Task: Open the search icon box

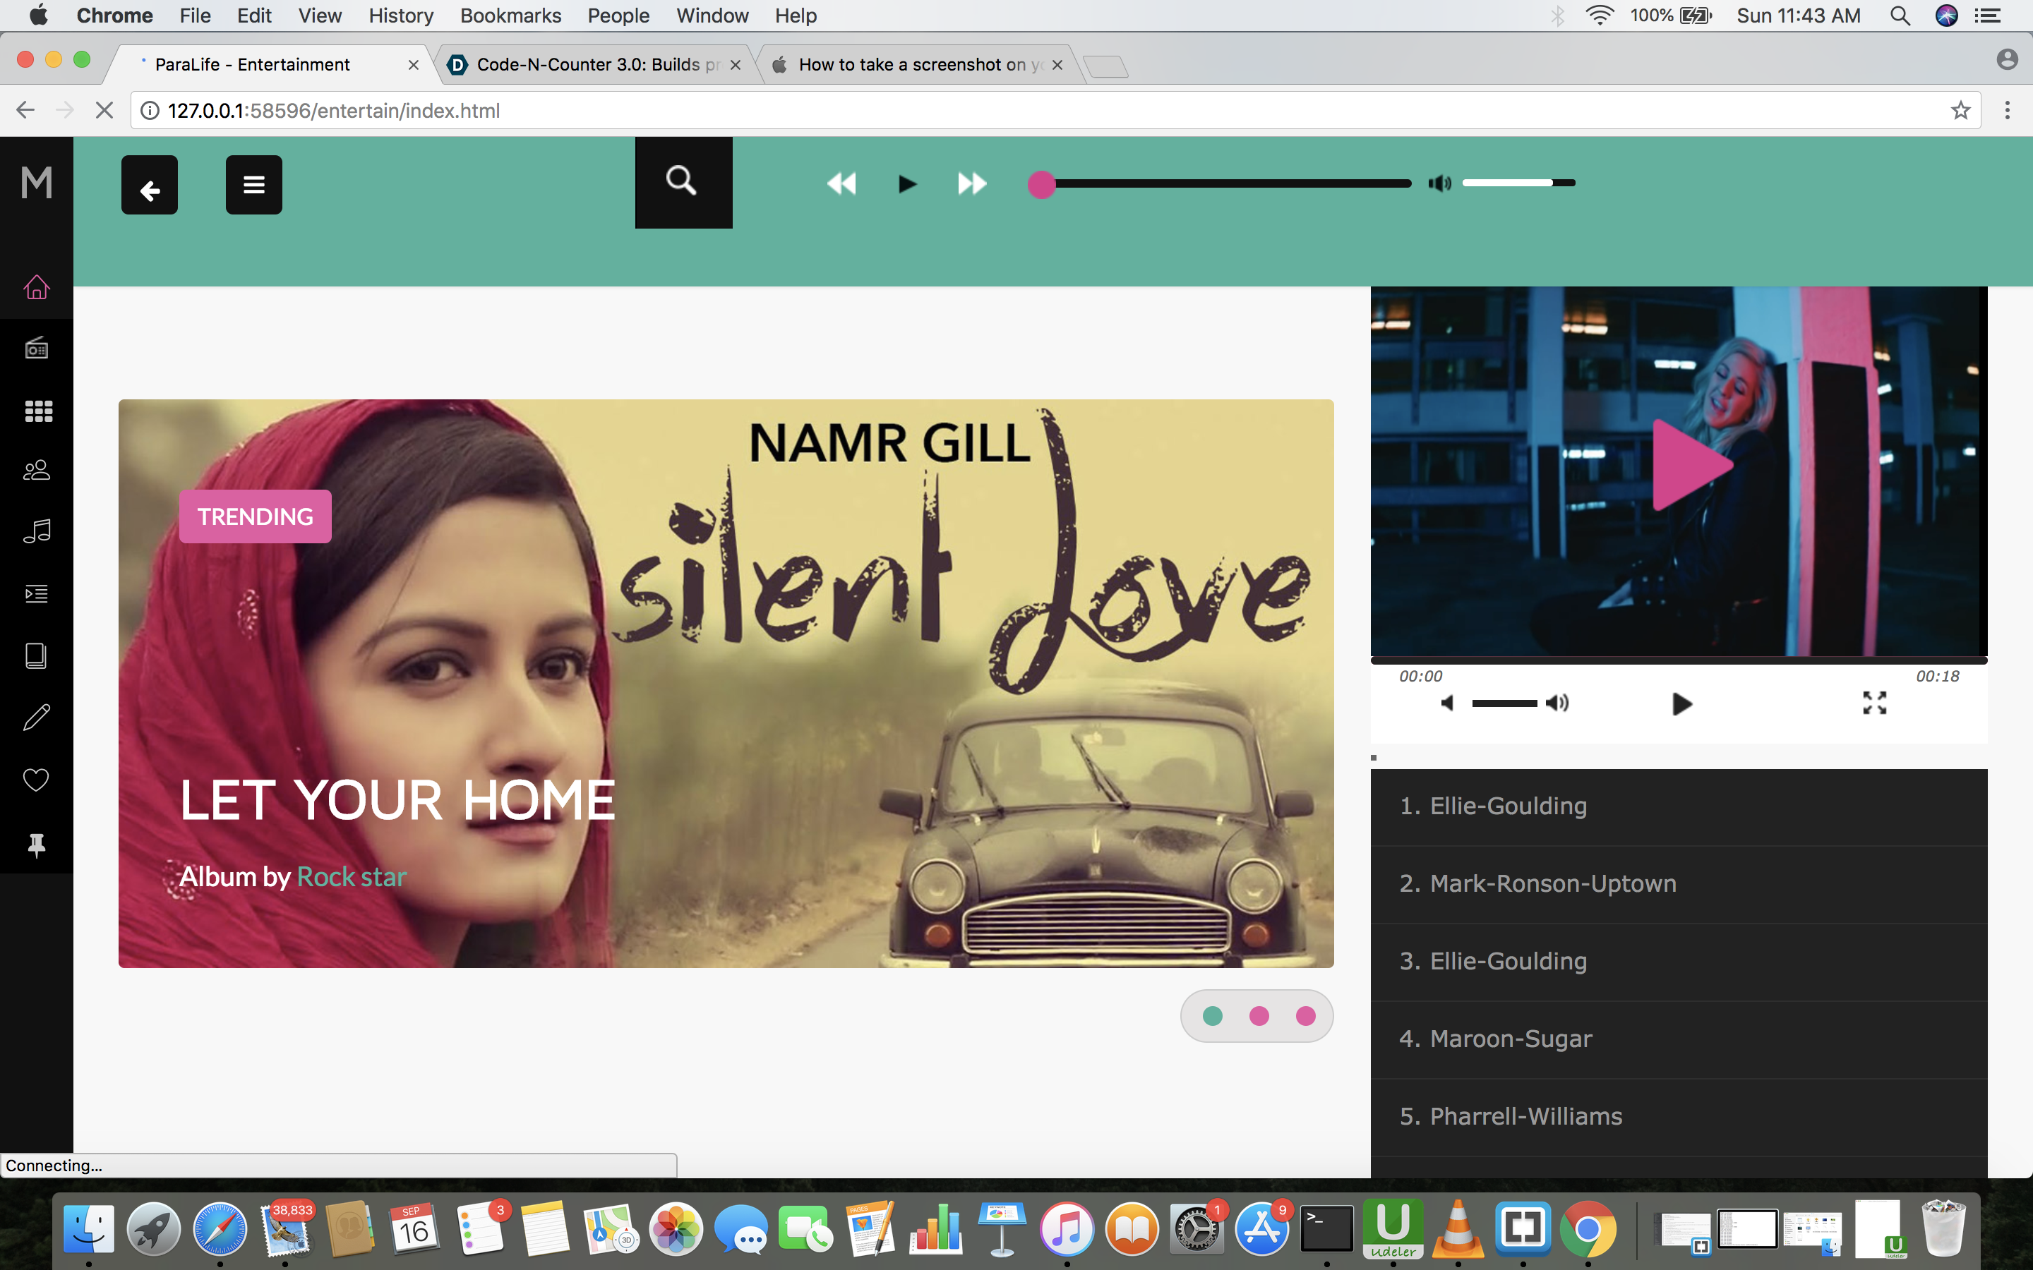Action: 682,181
